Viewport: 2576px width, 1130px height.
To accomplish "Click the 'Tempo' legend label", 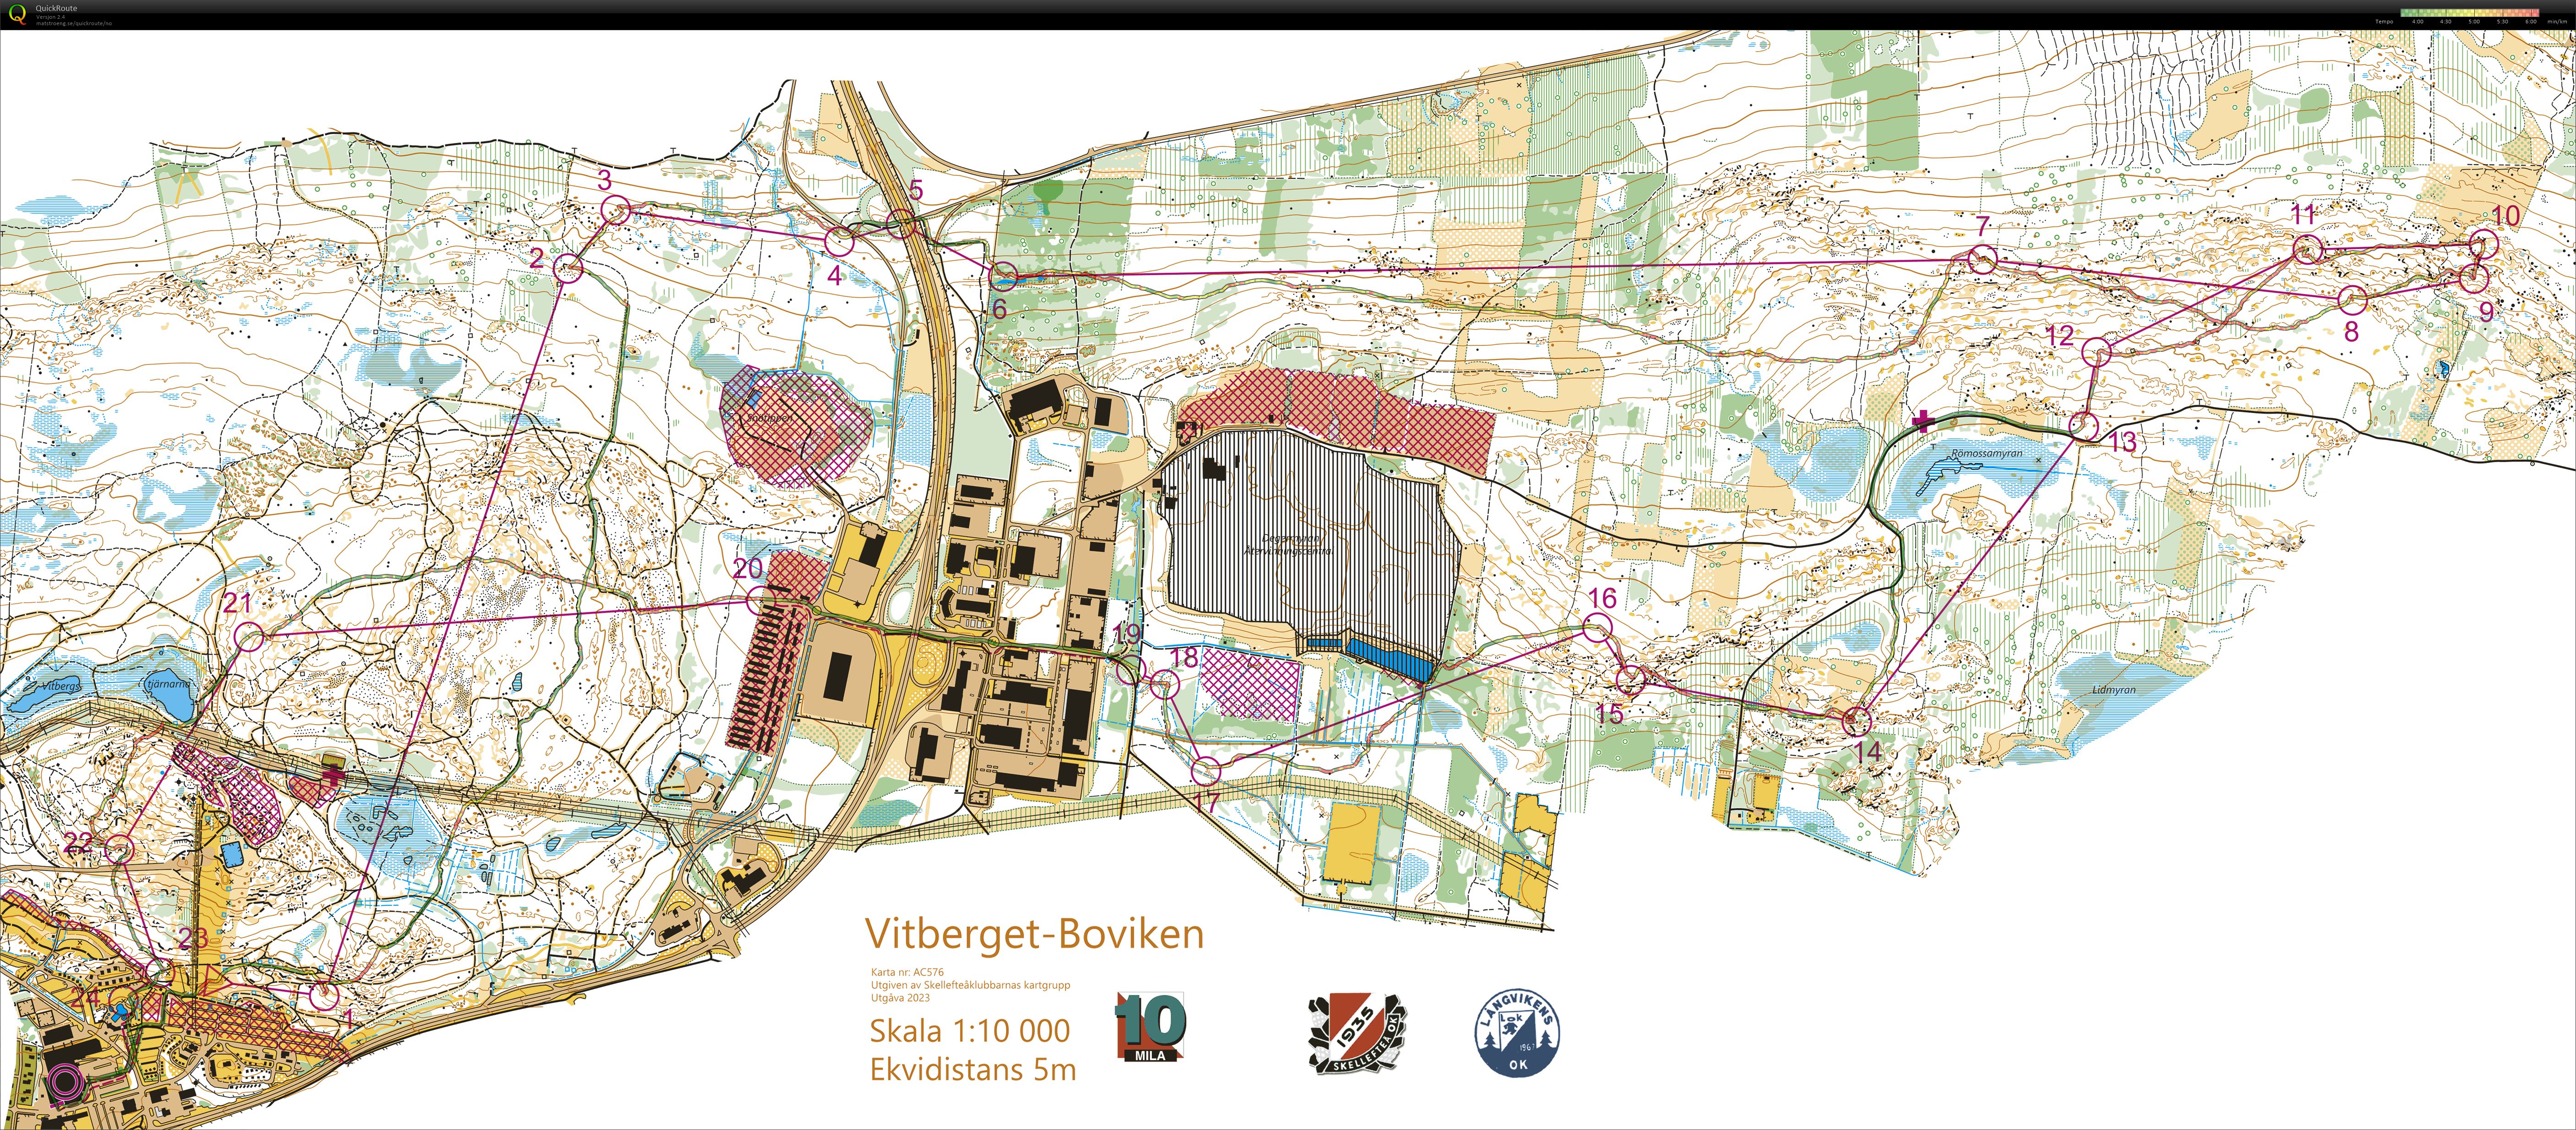I will coord(2385,22).
